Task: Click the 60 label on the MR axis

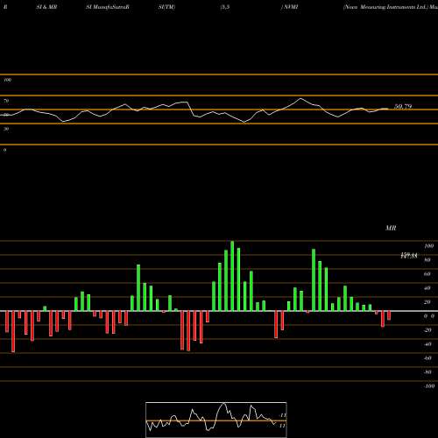Action: pyautogui.click(x=427, y=274)
